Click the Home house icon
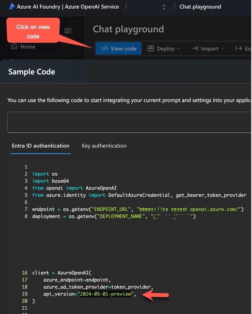The image size is (252, 314). tap(14, 47)
